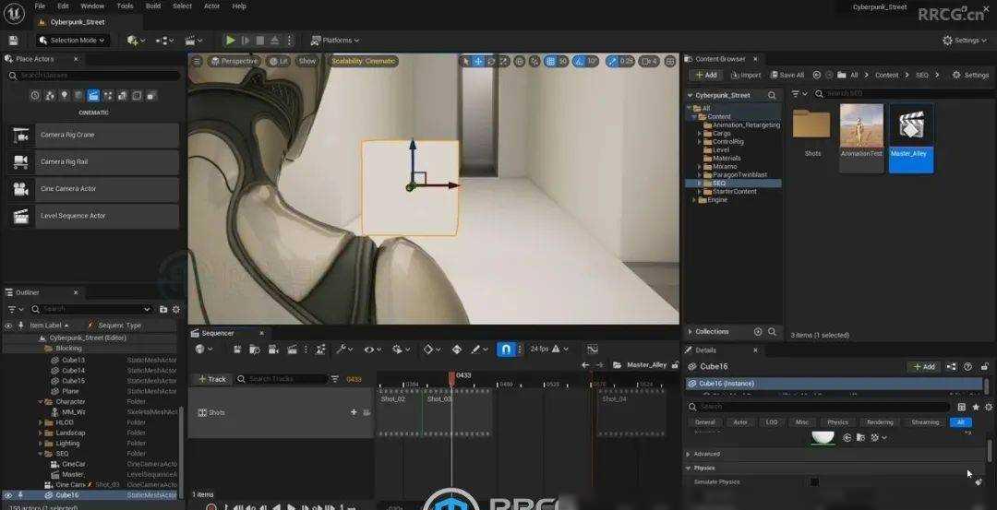Choose the translate tool in the viewport toolbar
The height and width of the screenshot is (510, 997).
pyautogui.click(x=478, y=61)
